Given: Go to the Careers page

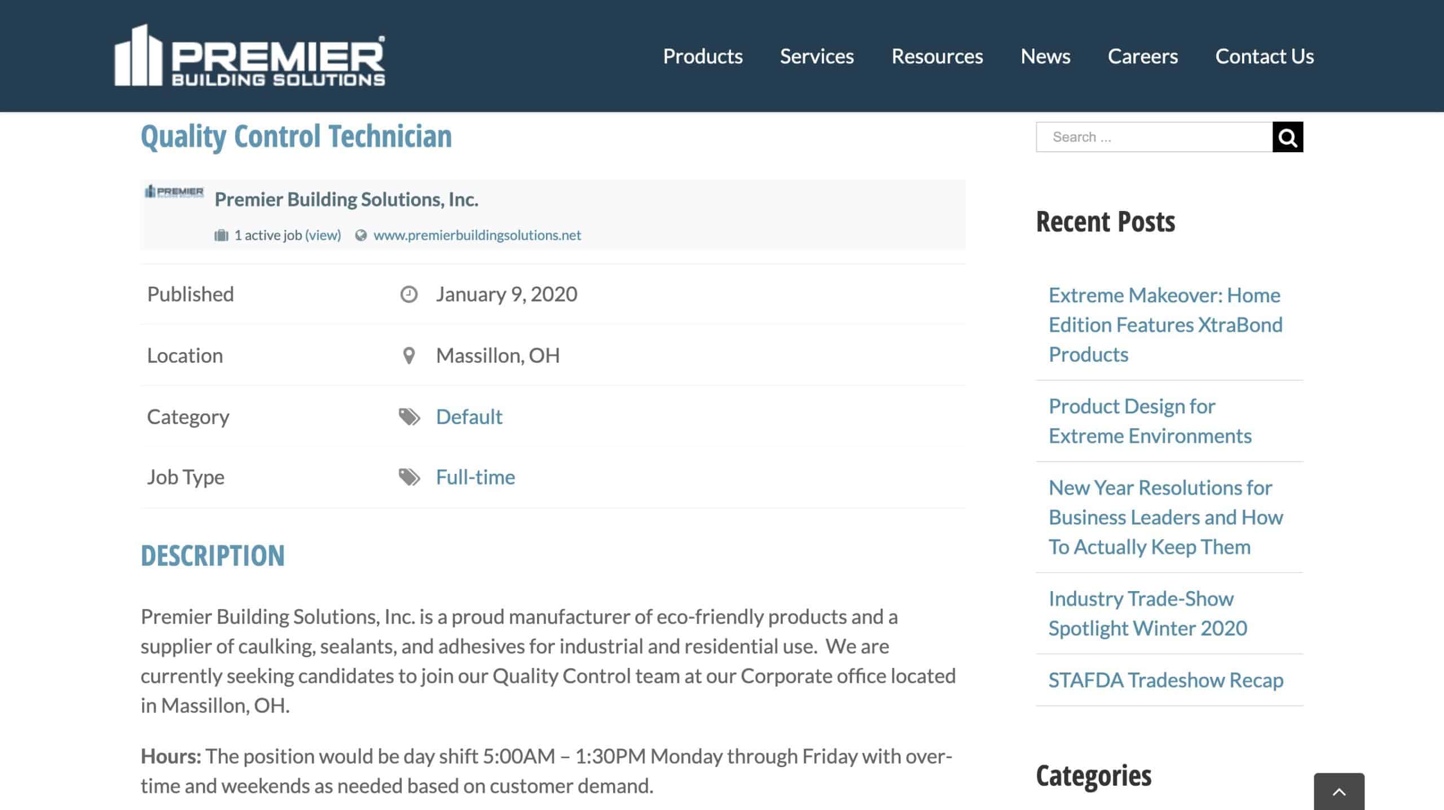Looking at the screenshot, I should point(1143,56).
